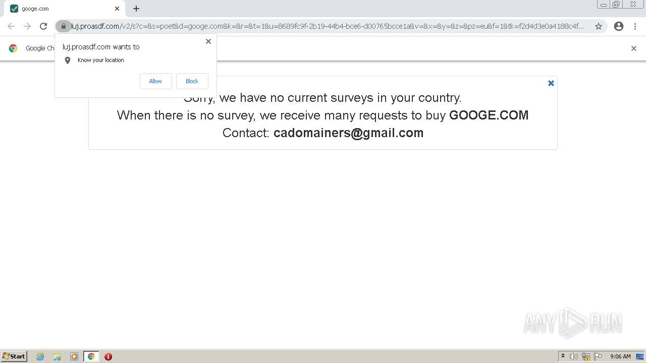
Task: Click the Chrome logo in the infobar
Action: [x=13, y=48]
